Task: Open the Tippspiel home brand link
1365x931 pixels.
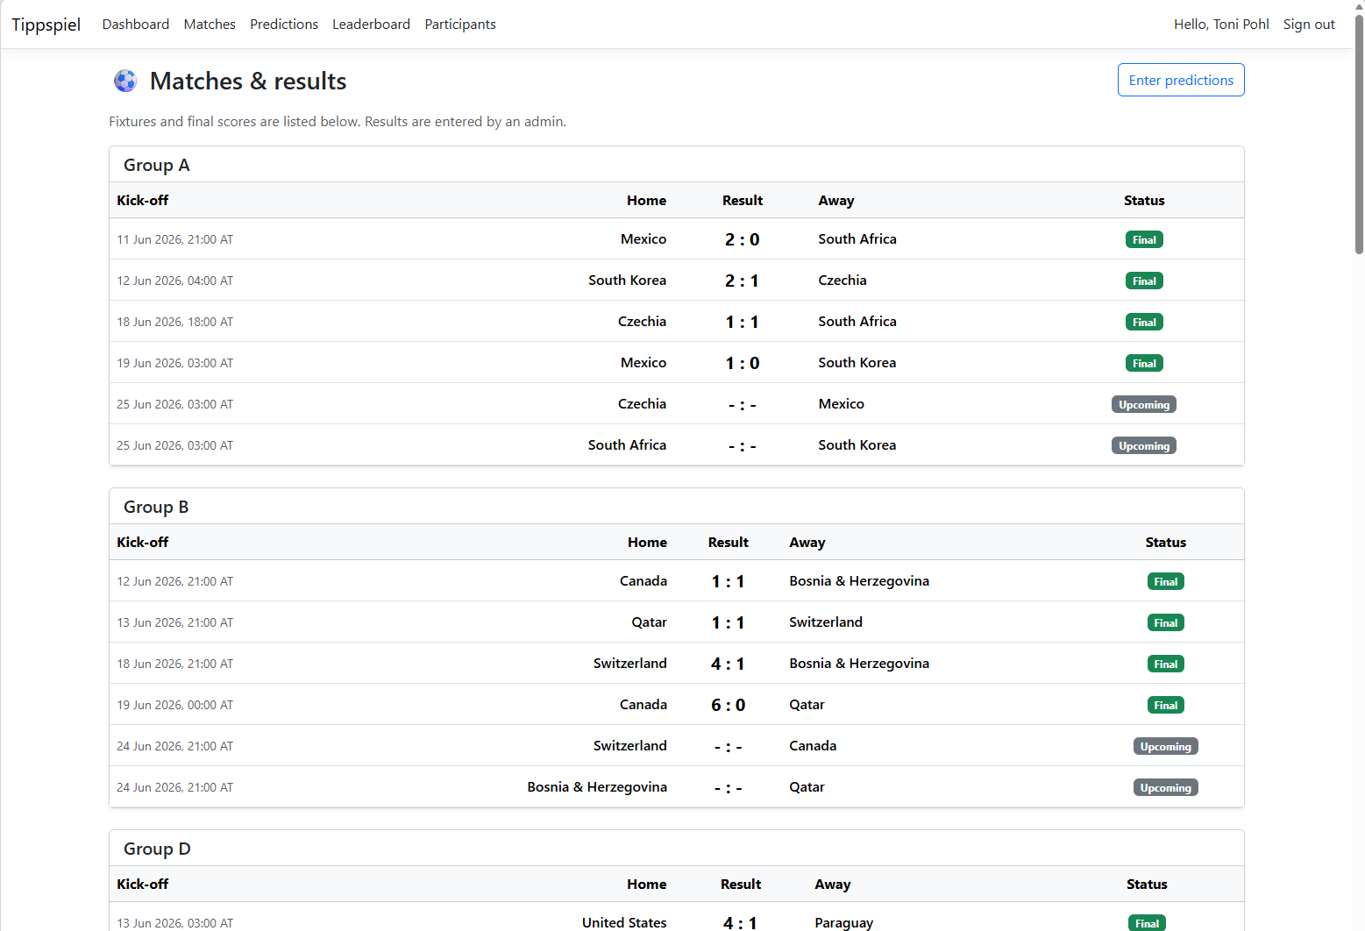Action: click(46, 25)
